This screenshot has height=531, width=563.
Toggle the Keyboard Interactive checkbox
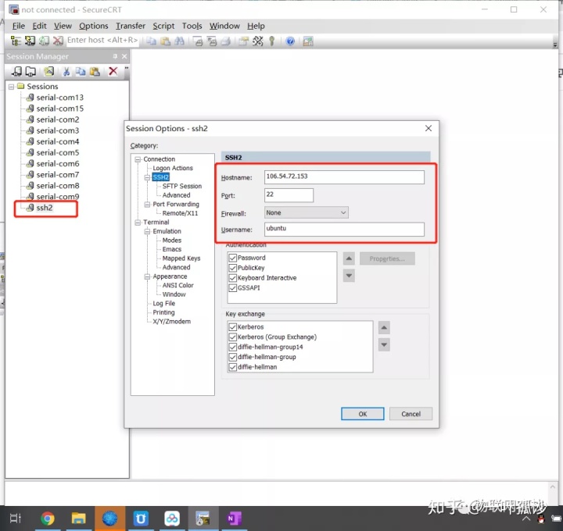[x=233, y=278]
